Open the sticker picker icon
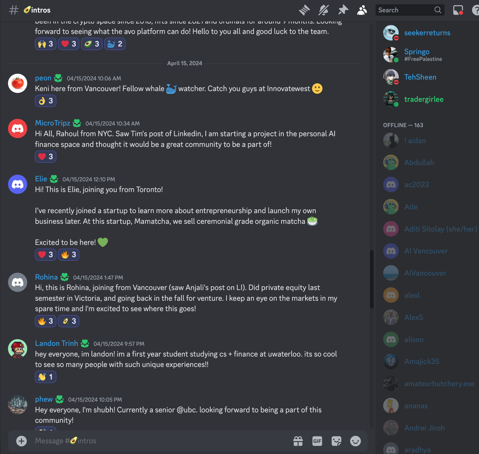The image size is (479, 454). click(x=336, y=441)
